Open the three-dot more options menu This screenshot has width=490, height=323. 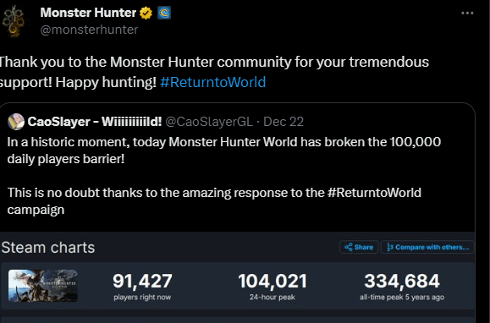coord(467,14)
